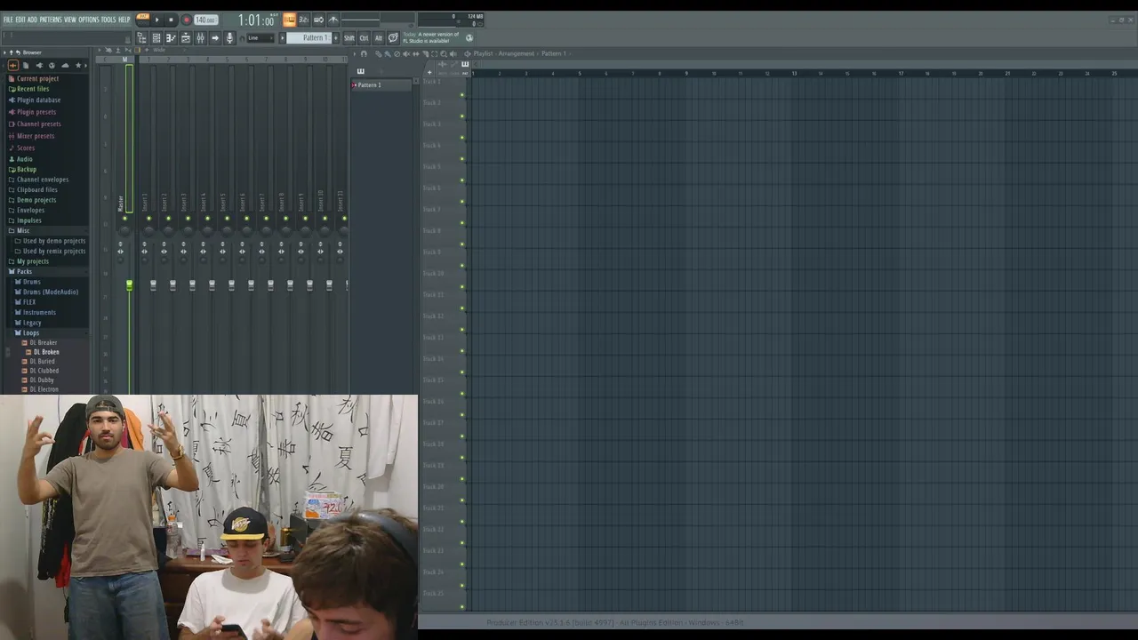Open the Piano roll view icon
Viewport: 1138px width, 640px height.
tap(171, 38)
